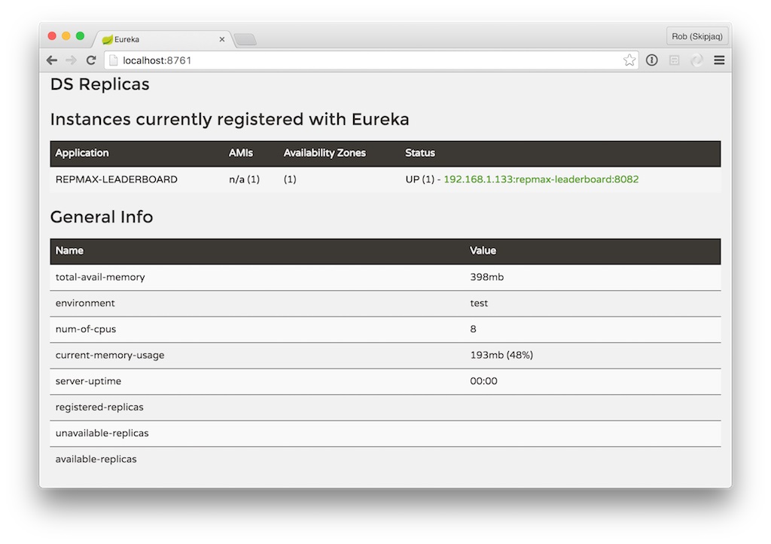Click the registered-replicas row name
This screenshot has width=771, height=544.
coord(99,408)
